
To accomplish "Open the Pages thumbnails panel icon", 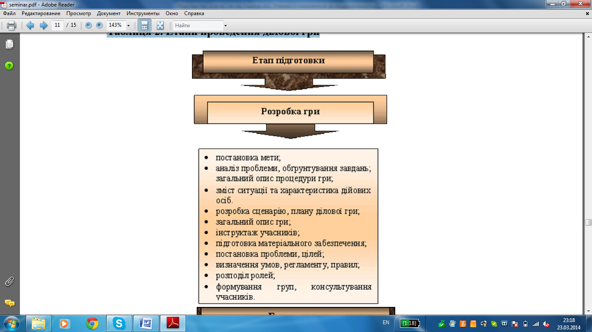I will (x=10, y=44).
